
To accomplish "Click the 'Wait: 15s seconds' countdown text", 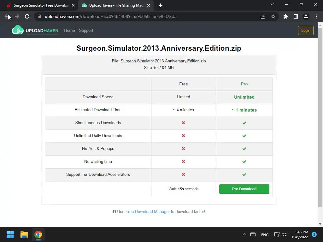I will tap(183, 189).
